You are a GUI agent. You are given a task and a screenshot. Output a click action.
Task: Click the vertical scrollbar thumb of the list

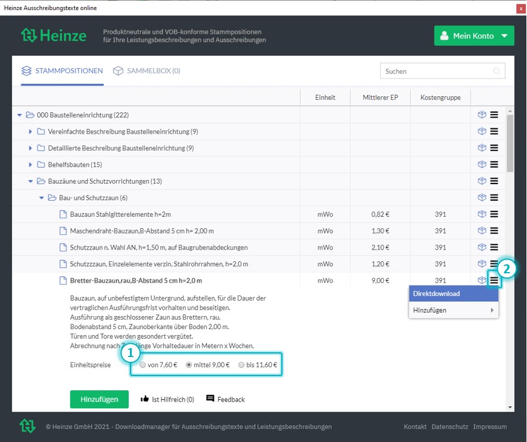(510, 143)
